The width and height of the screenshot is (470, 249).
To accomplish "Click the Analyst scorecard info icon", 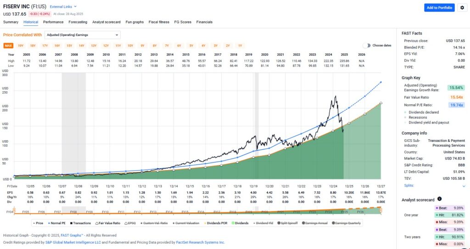I will pos(439,199).
